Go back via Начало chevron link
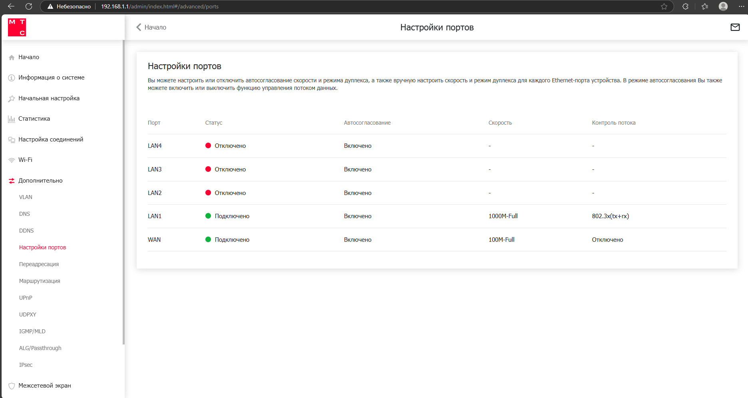 click(151, 27)
